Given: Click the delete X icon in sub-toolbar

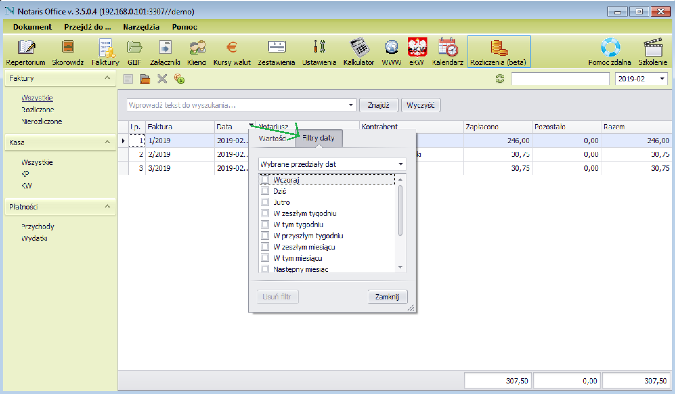Looking at the screenshot, I should click(x=162, y=79).
